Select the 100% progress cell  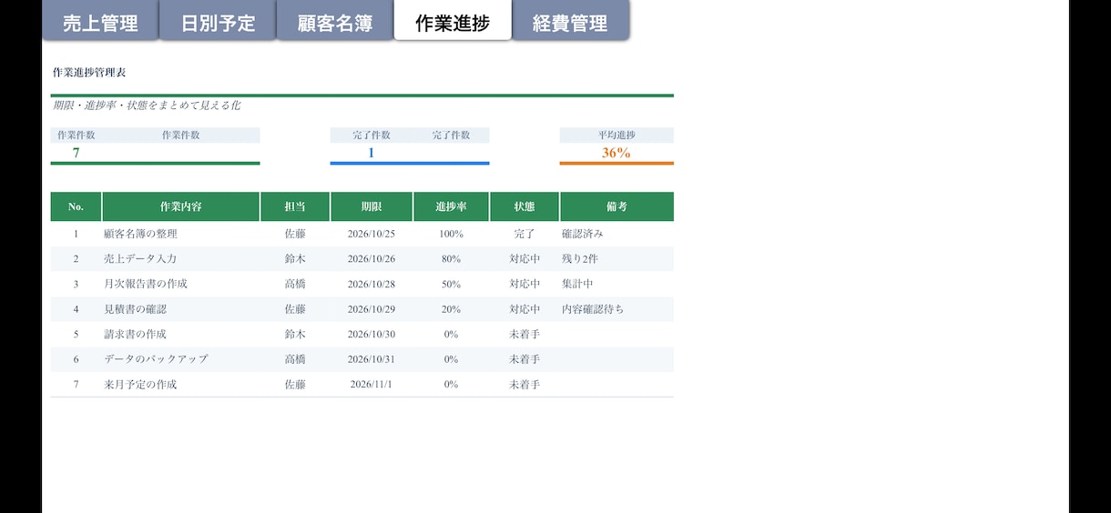pos(452,234)
